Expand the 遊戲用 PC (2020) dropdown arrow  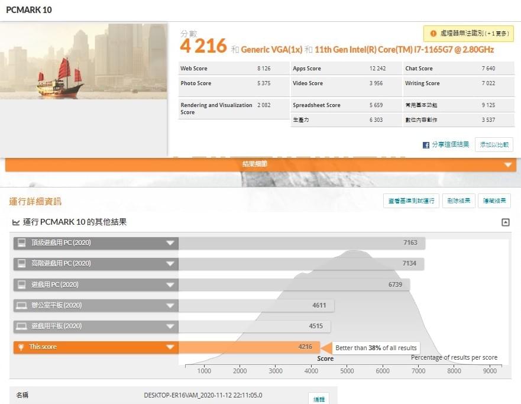click(170, 285)
